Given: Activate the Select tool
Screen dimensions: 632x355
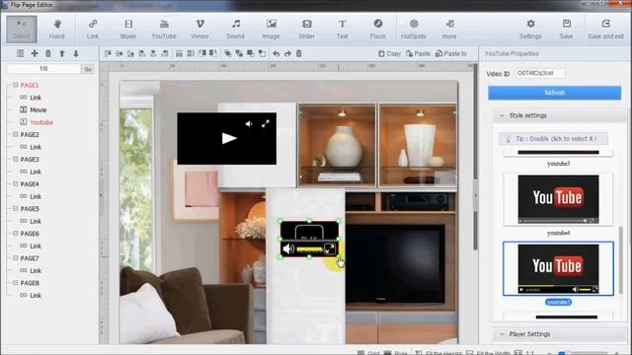Looking at the screenshot, I should 22,29.
